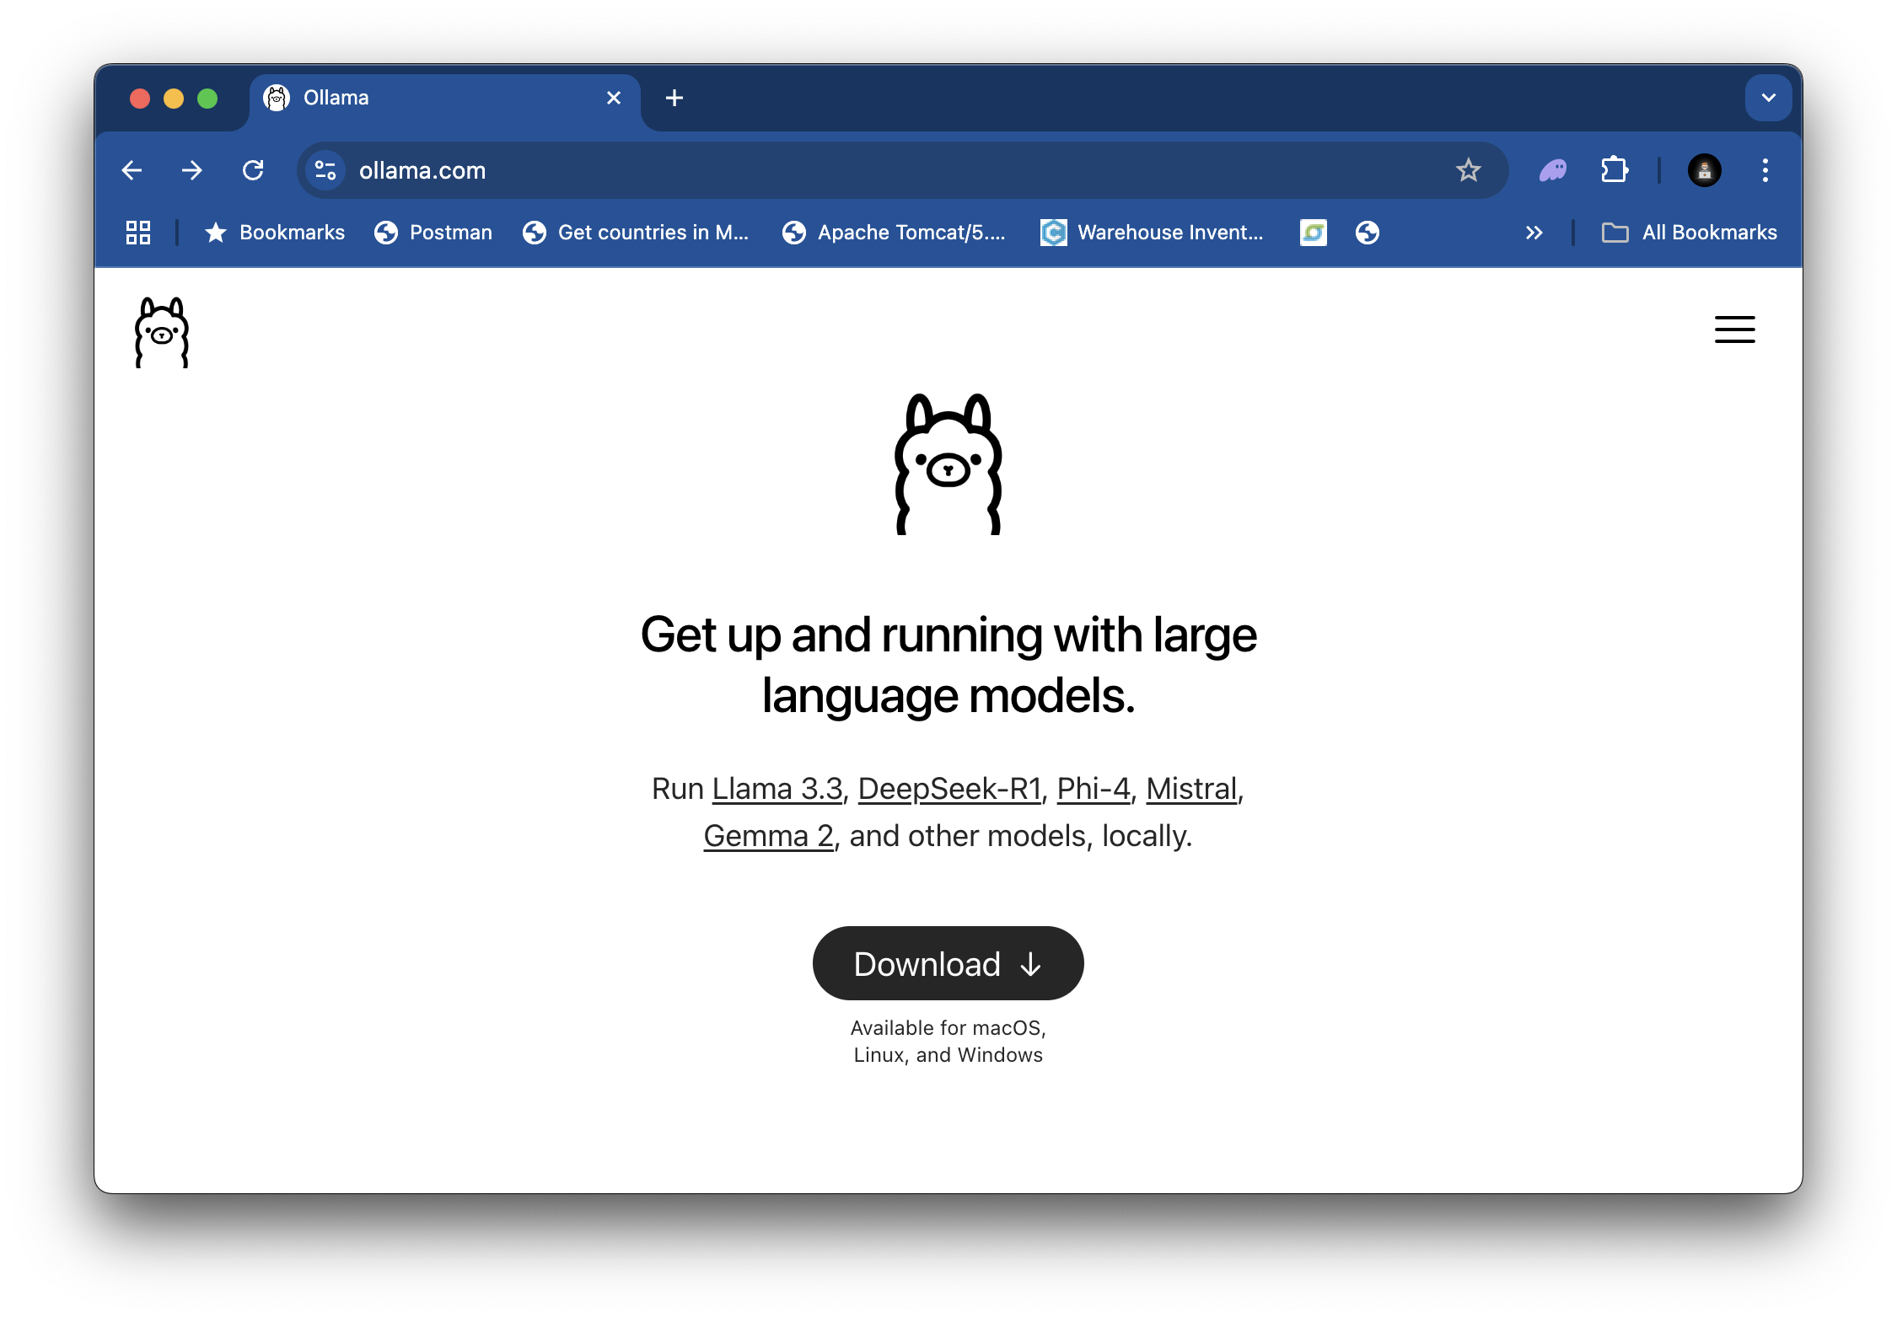The width and height of the screenshot is (1897, 1318).
Task: Go back using the browser back arrow
Action: 132,171
